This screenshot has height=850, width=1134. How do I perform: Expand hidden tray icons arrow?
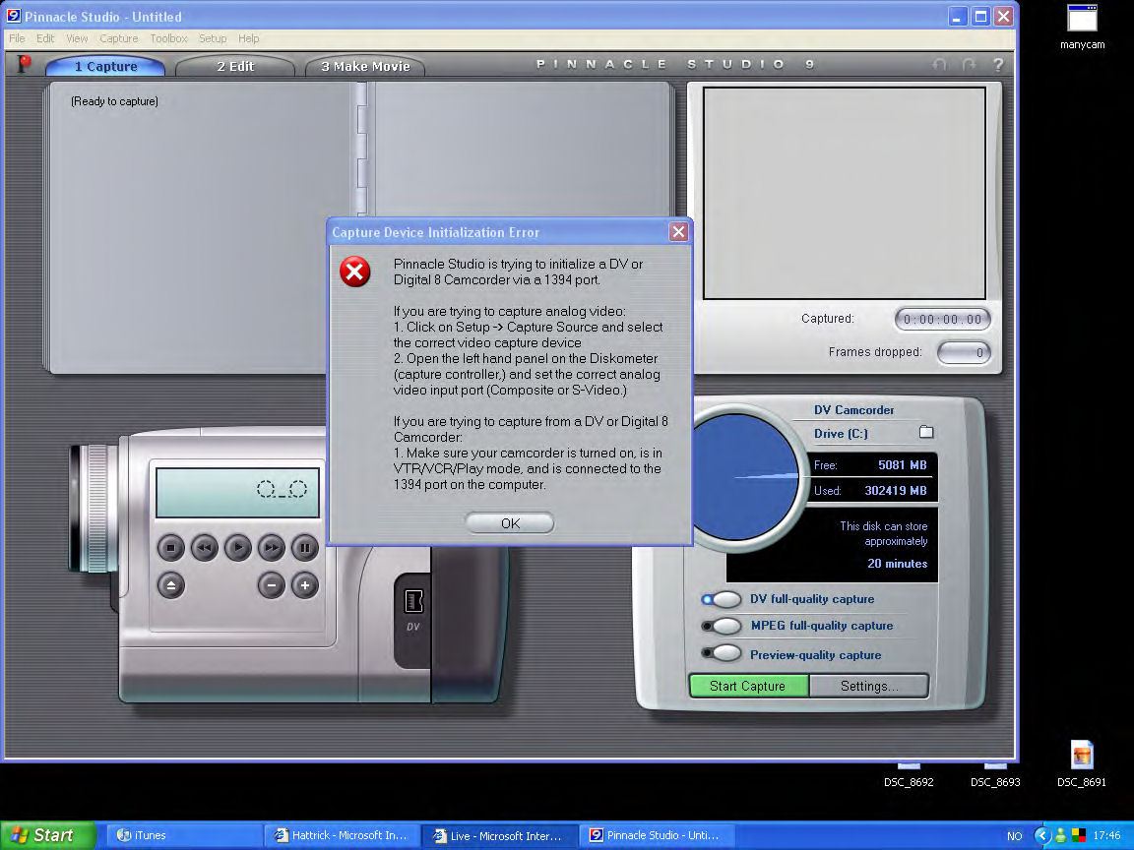(x=1042, y=835)
